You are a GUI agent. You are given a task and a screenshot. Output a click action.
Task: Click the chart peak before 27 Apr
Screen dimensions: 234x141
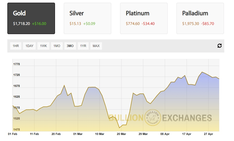tap(202, 72)
